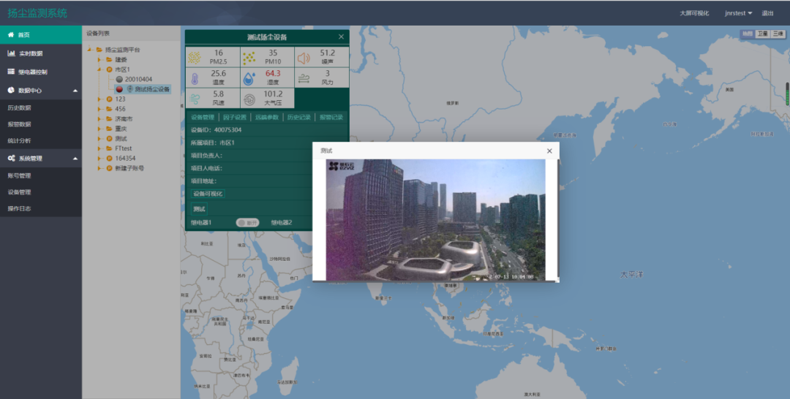Click the PM2.5 particle icon
Image resolution: width=790 pixels, height=399 pixels.
(x=195, y=58)
